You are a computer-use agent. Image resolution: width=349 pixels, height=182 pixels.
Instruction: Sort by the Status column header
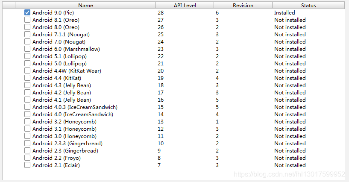point(308,5)
